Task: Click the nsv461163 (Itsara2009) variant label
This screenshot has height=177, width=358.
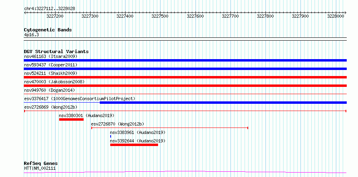Action: [51, 56]
